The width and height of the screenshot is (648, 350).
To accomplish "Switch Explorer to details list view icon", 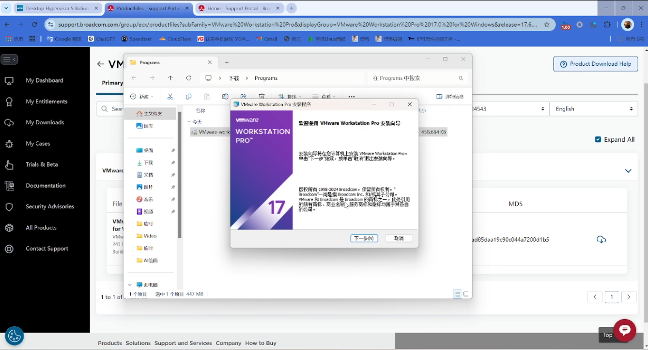I will (x=457, y=294).
